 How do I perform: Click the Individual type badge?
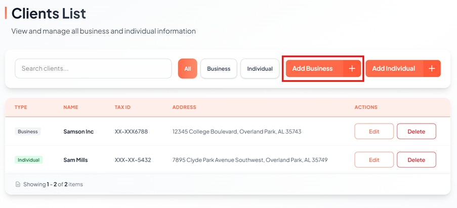click(28, 160)
